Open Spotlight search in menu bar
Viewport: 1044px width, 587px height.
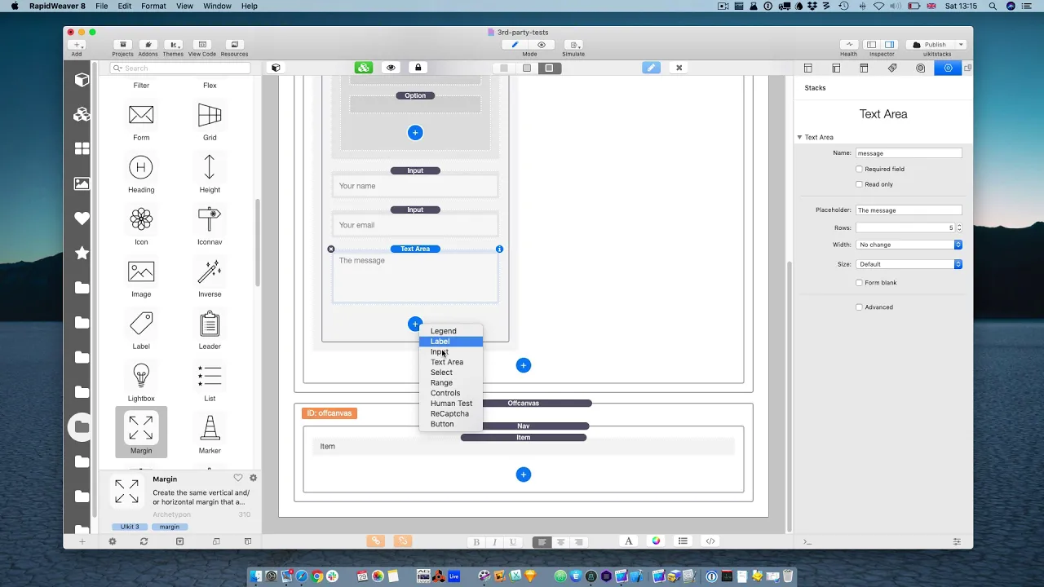993,6
